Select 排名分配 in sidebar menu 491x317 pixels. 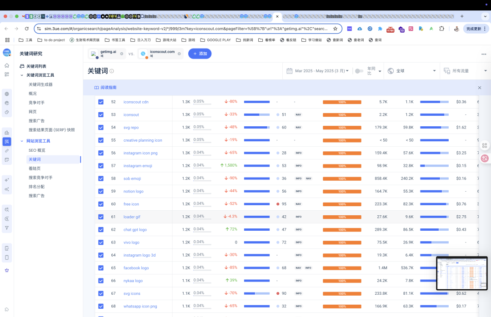37,187
